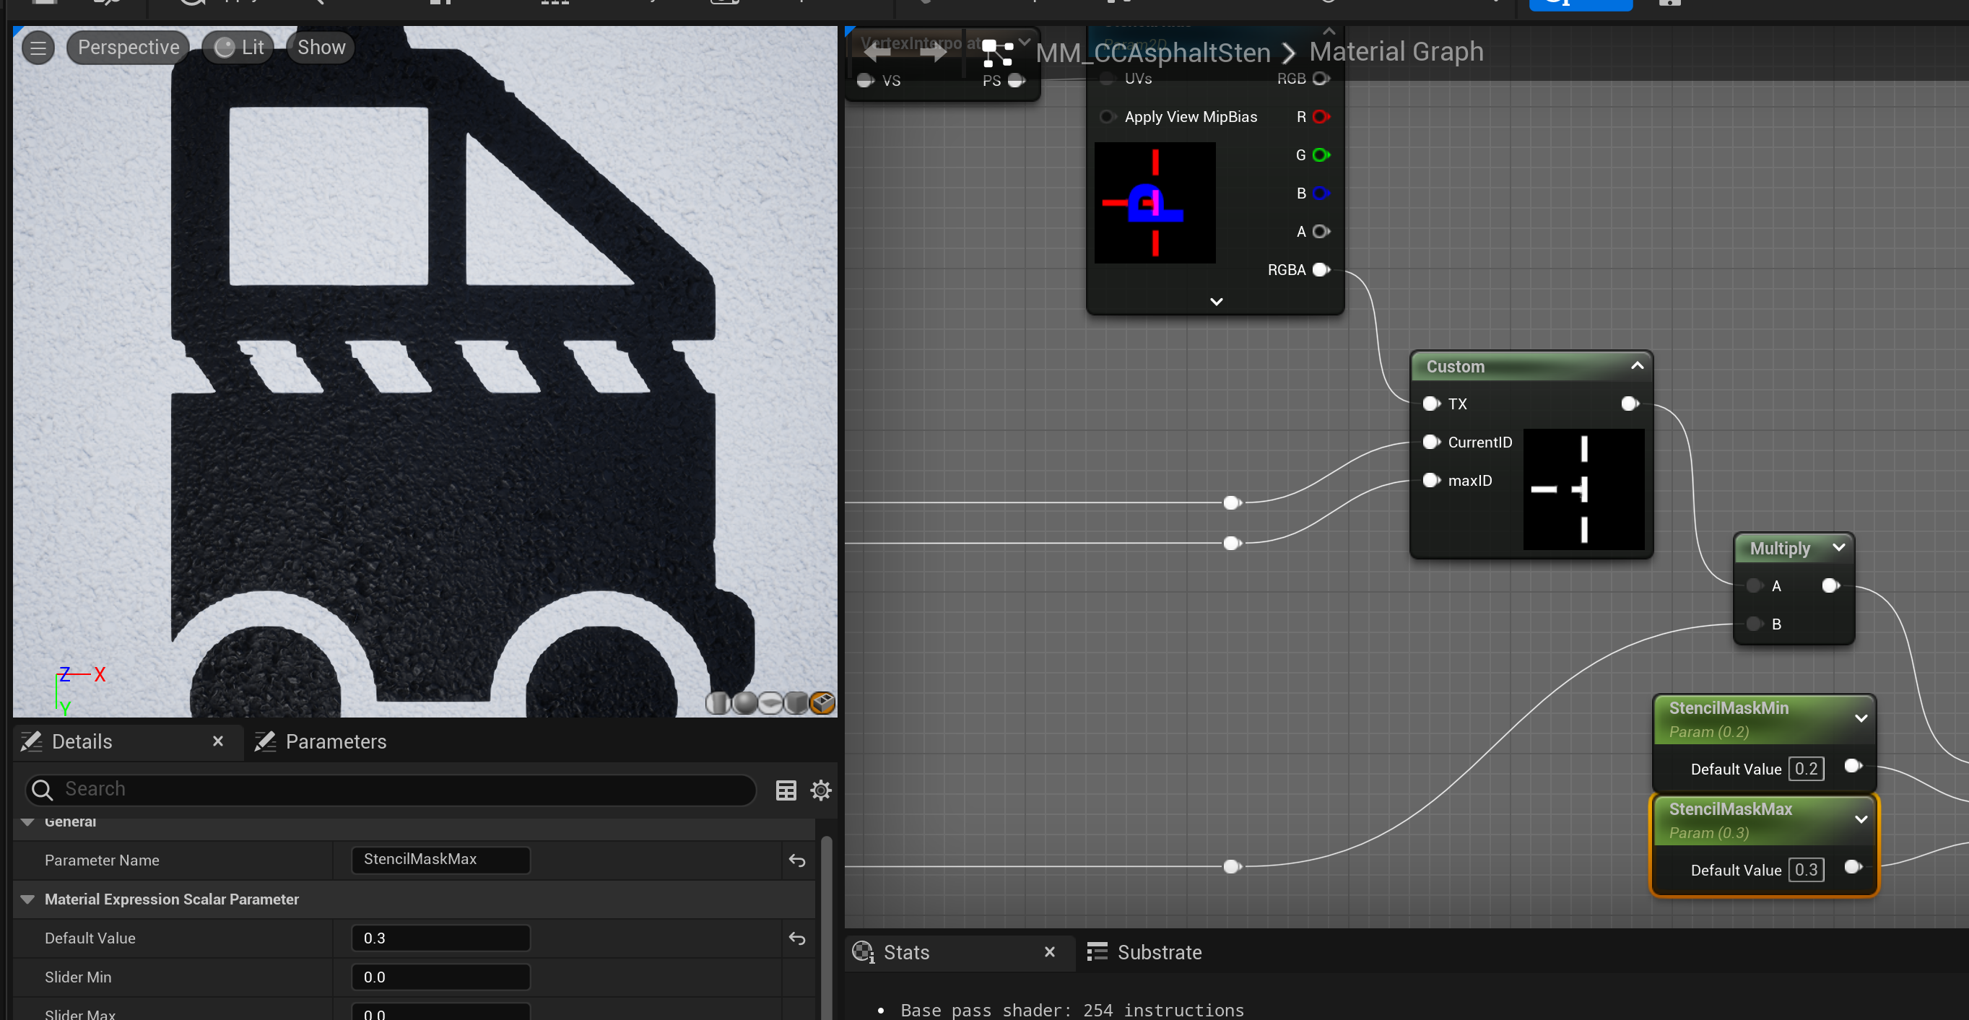Click the property matrix grid icon
The width and height of the screenshot is (1969, 1020).
pyautogui.click(x=786, y=789)
